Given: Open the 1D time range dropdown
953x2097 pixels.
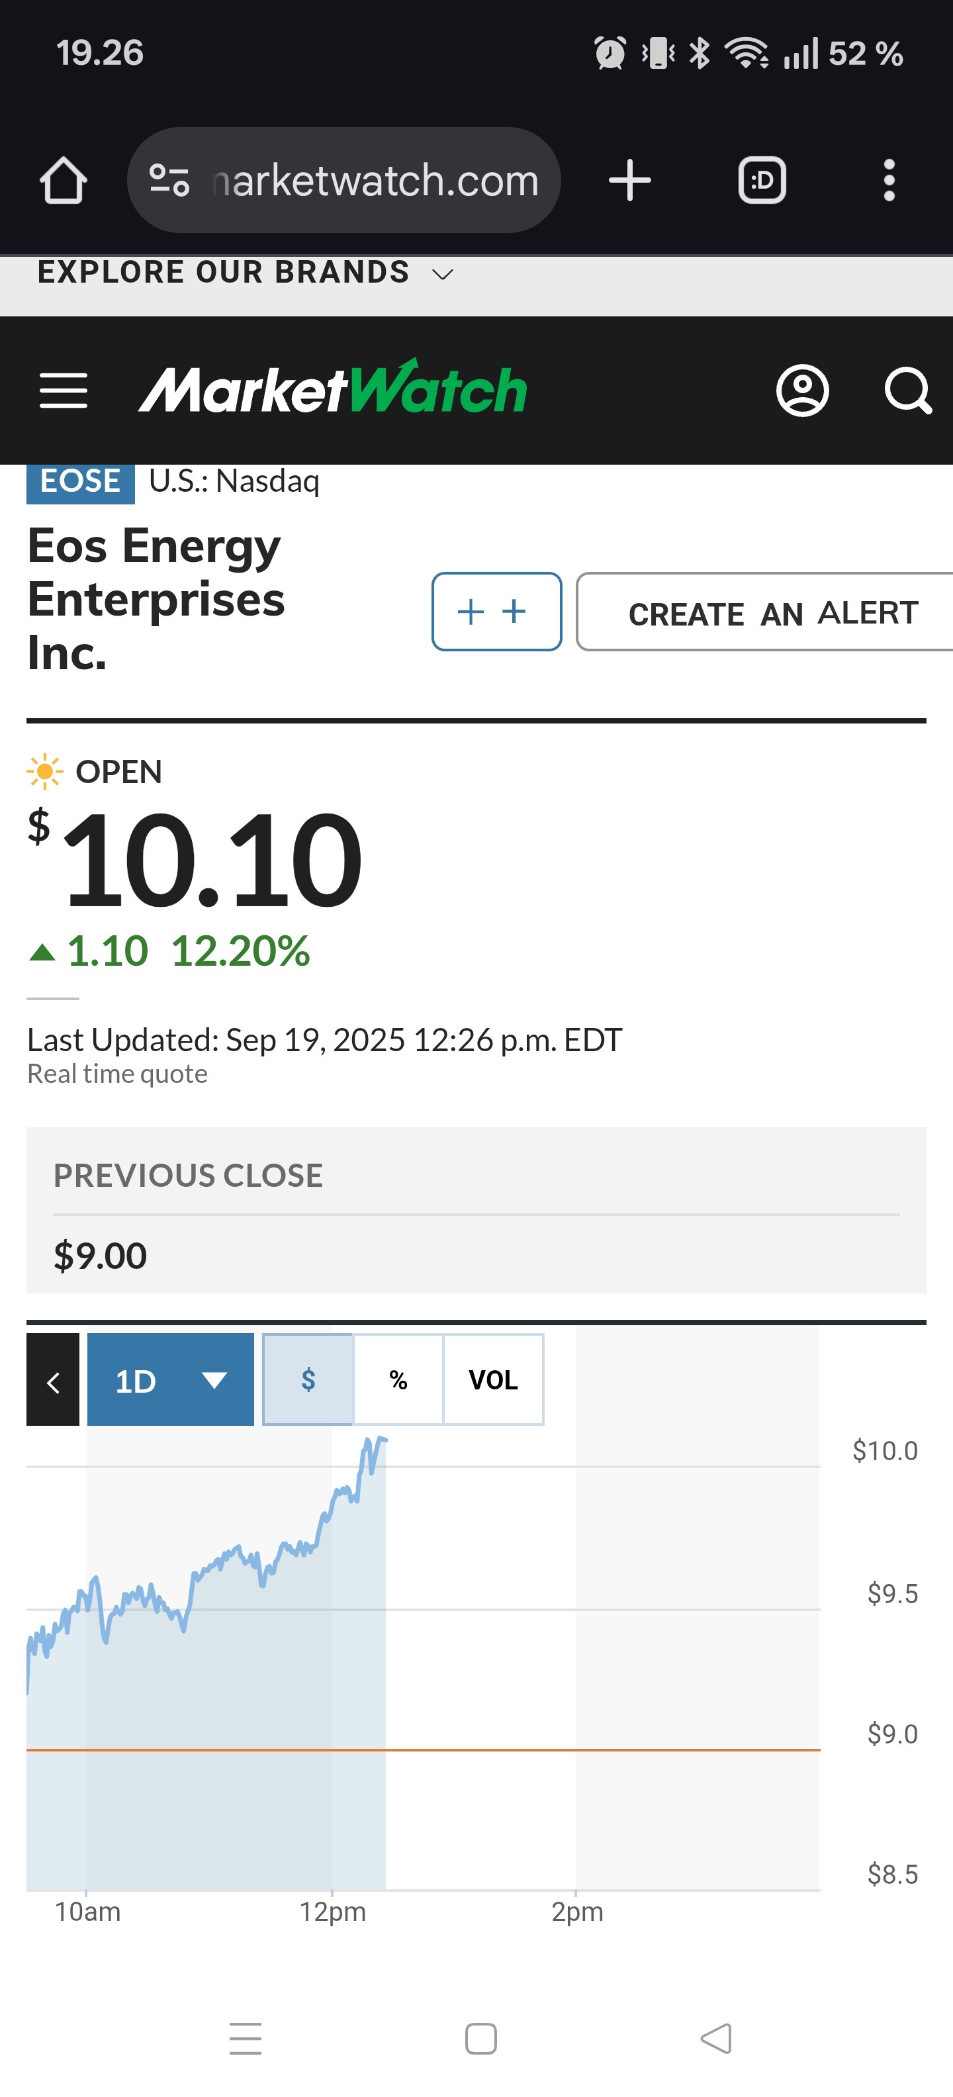Looking at the screenshot, I should pyautogui.click(x=170, y=1380).
